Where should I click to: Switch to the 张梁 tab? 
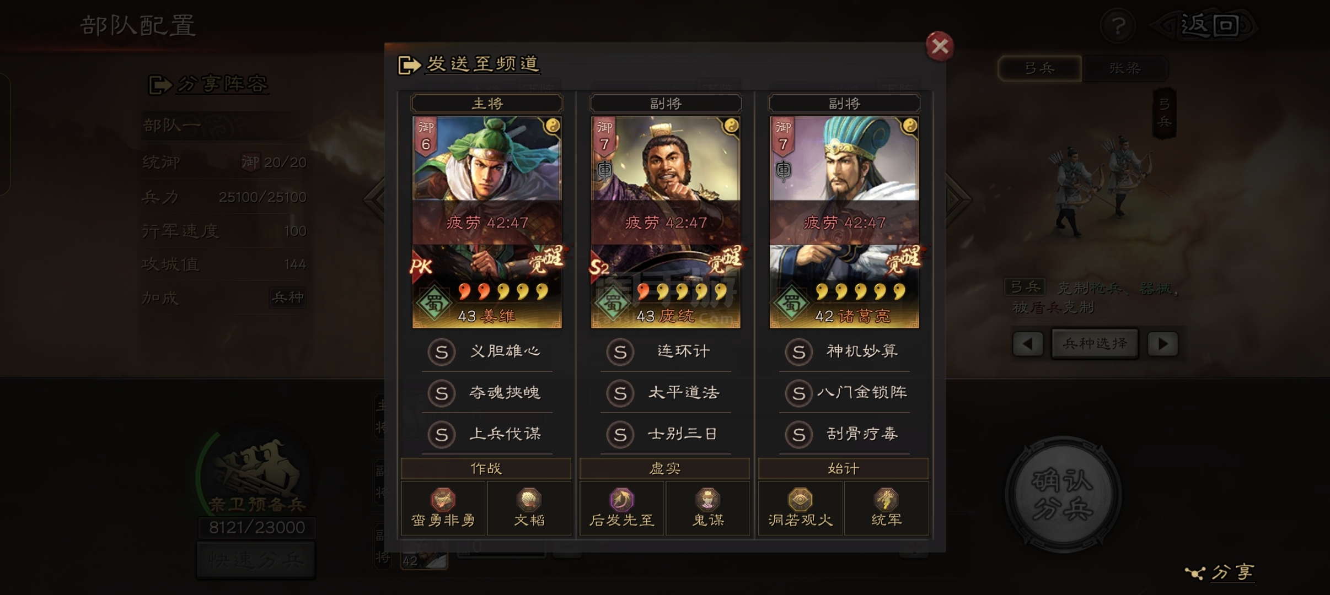coord(1125,68)
